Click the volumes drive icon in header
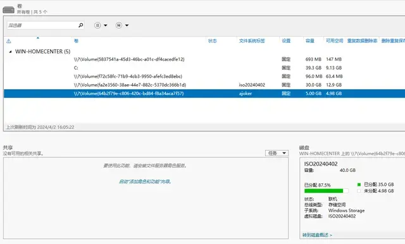Image resolution: width=405 pixels, height=244 pixels. point(8,10)
